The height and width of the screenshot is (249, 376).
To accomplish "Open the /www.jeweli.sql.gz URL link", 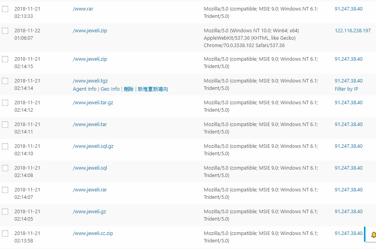I will [93, 146].
